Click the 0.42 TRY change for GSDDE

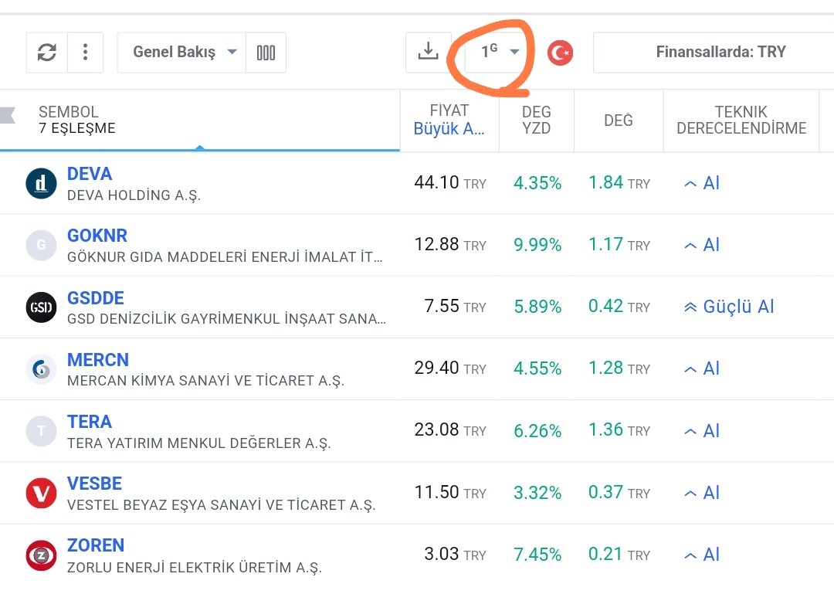(x=619, y=306)
